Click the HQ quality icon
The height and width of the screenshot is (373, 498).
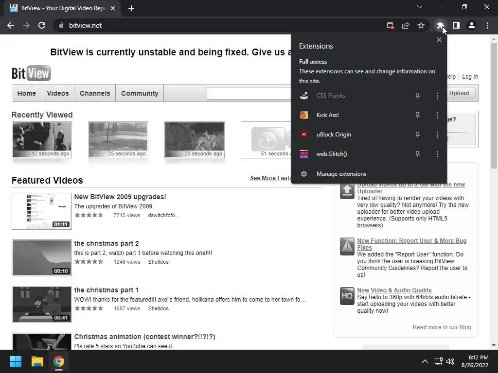[x=347, y=296]
